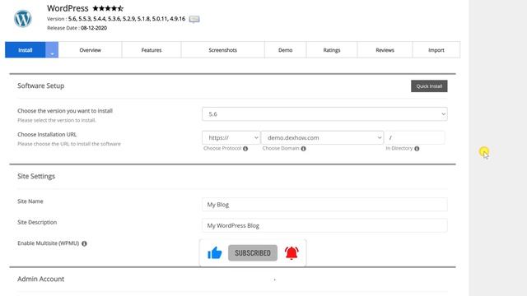Open the changelog icon beside version list
The height and width of the screenshot is (296, 527).
[194, 19]
